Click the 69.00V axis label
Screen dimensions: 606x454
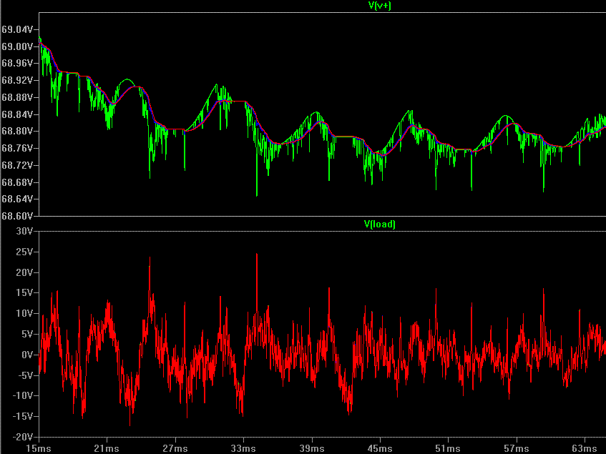point(19,46)
